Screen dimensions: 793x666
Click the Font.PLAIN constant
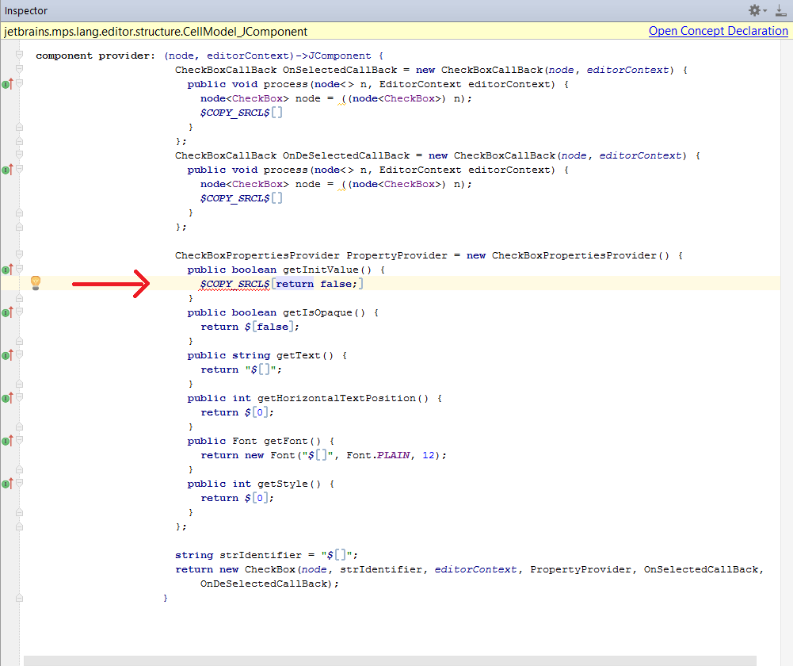(x=396, y=455)
